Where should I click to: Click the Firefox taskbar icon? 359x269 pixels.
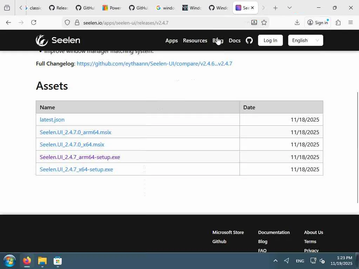(x=27, y=261)
